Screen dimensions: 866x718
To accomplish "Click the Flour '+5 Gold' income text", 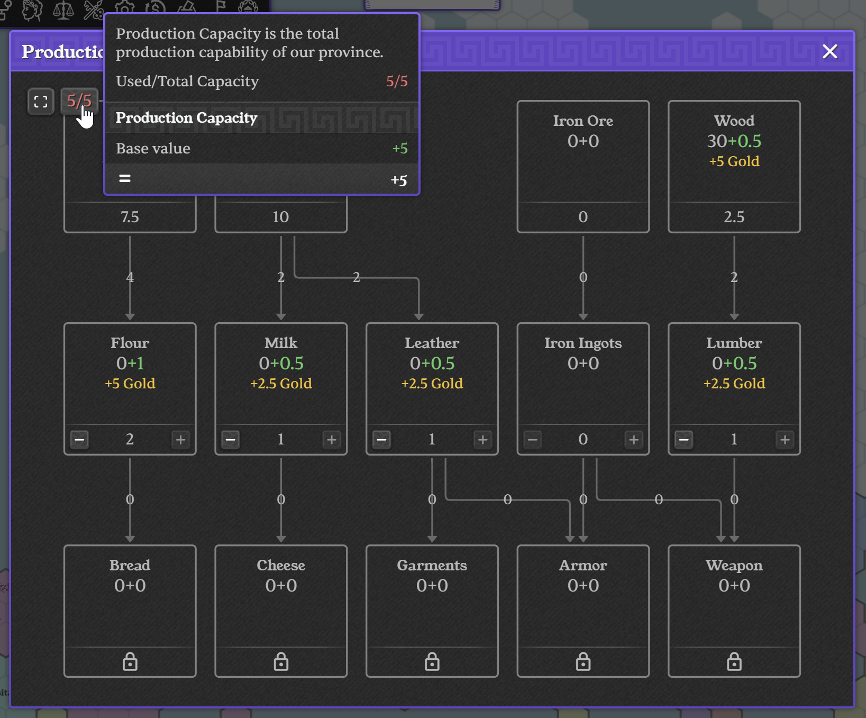I will pyautogui.click(x=130, y=384).
